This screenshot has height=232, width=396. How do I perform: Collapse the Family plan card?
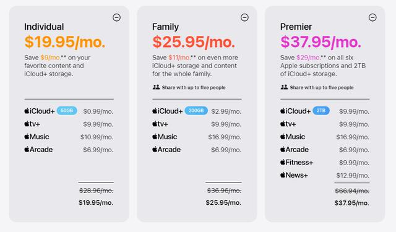[x=244, y=17]
